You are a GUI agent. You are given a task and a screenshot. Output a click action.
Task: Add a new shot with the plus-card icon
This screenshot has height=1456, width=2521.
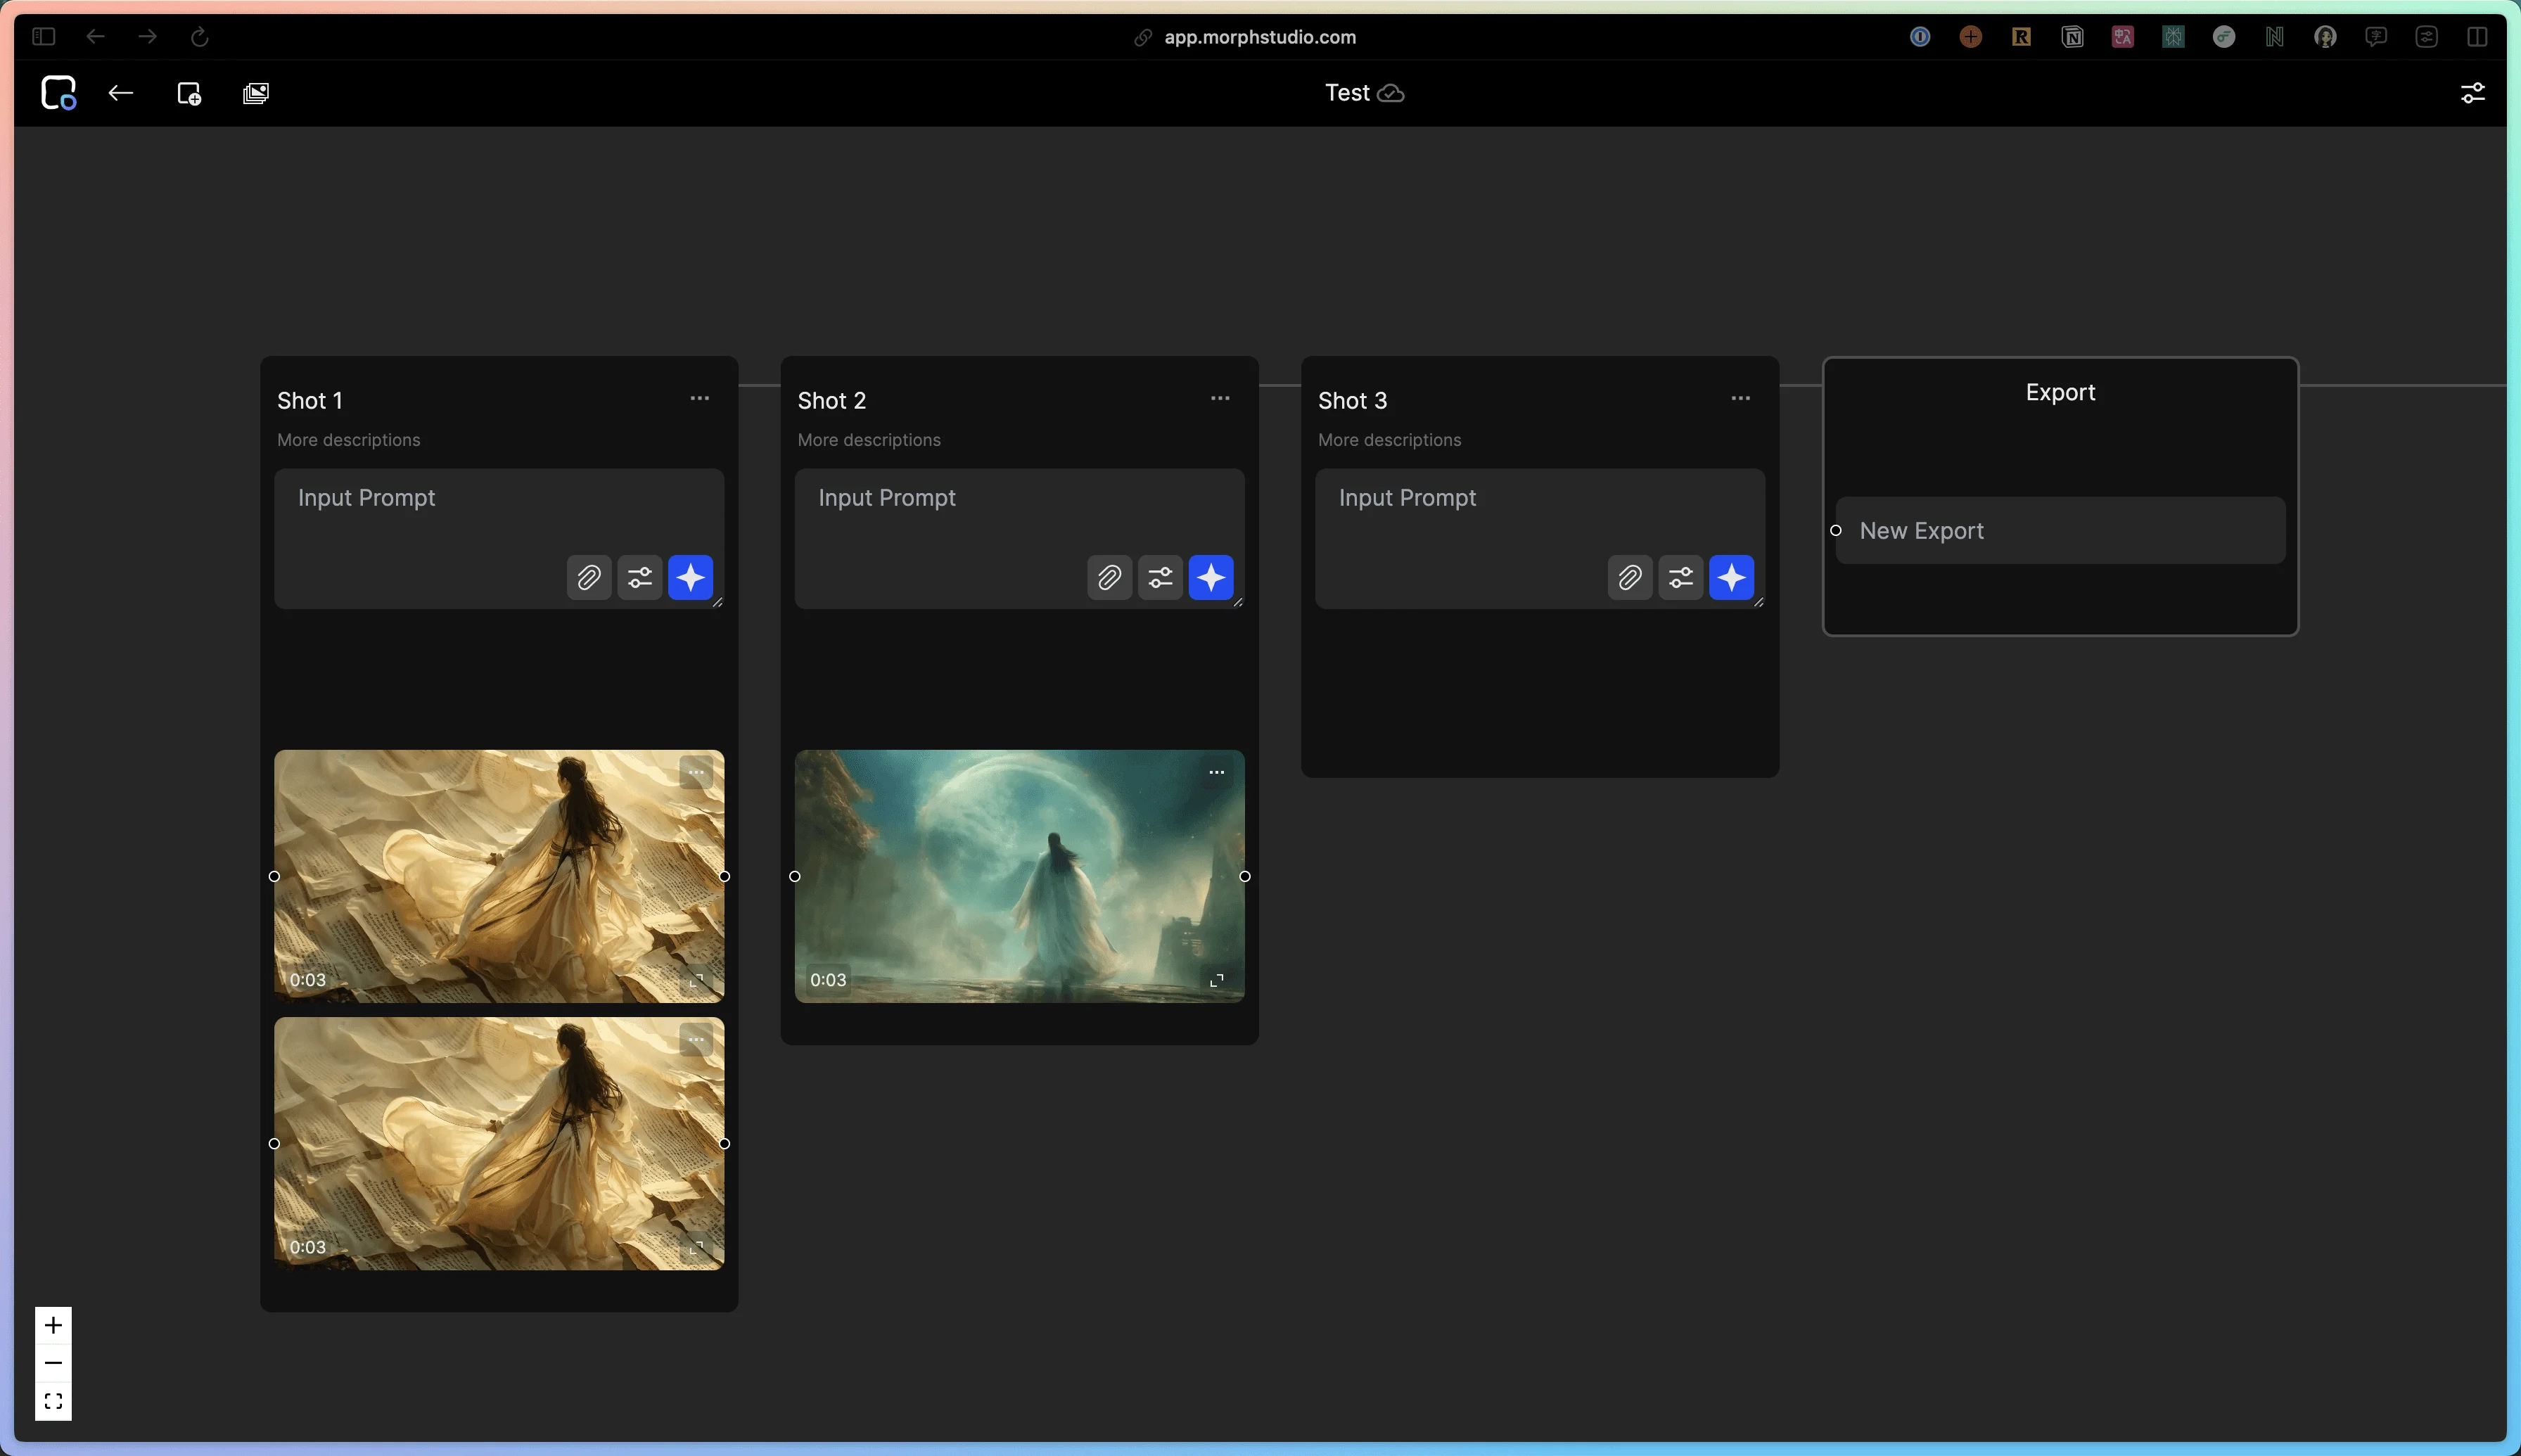(189, 93)
